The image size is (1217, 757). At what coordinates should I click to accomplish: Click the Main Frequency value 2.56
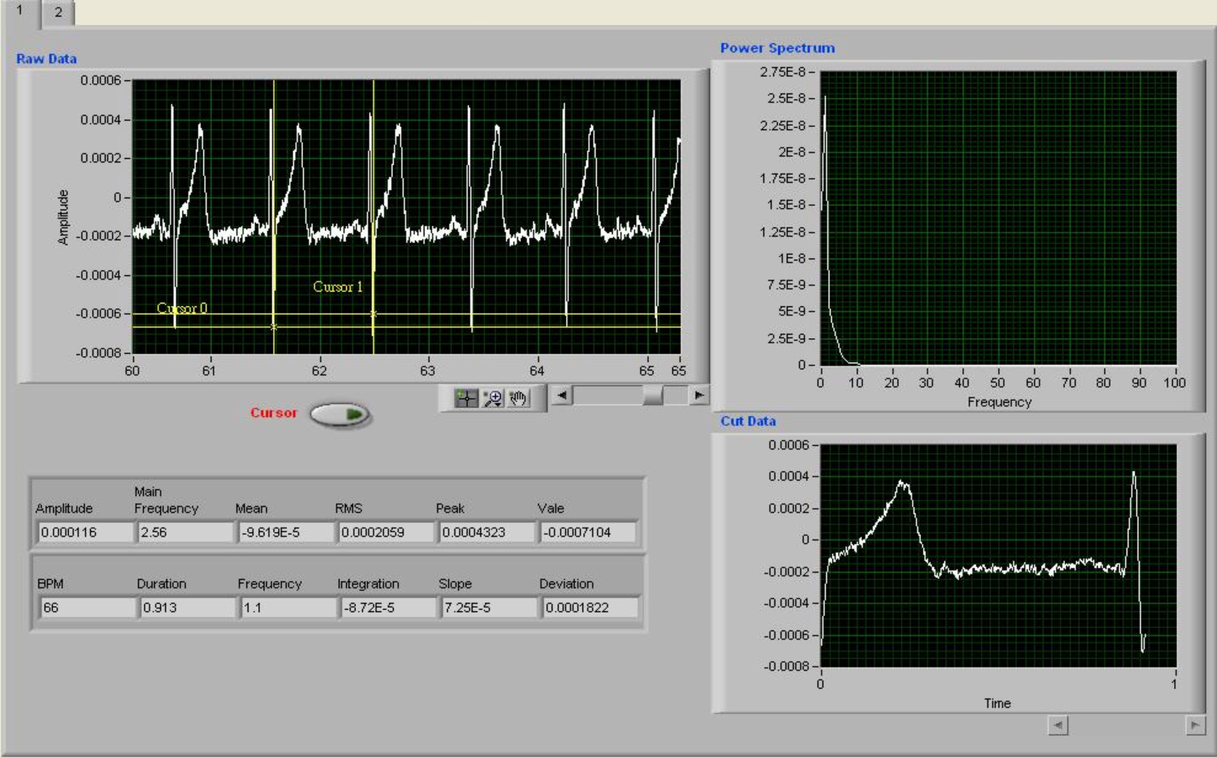[x=186, y=532]
